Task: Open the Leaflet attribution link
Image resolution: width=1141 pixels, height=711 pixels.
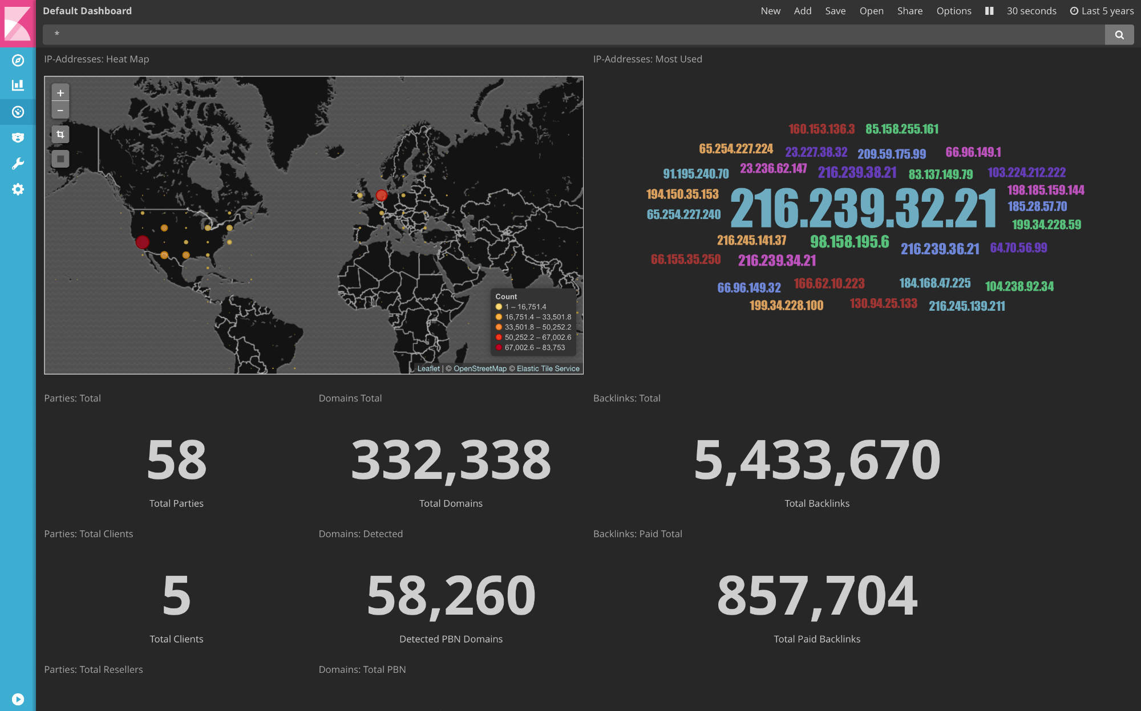Action: coord(428,369)
